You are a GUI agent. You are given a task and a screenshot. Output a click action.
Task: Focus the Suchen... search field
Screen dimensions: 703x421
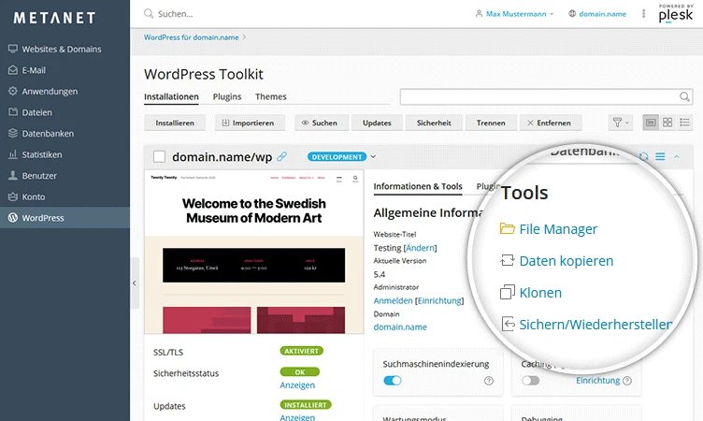[176, 14]
